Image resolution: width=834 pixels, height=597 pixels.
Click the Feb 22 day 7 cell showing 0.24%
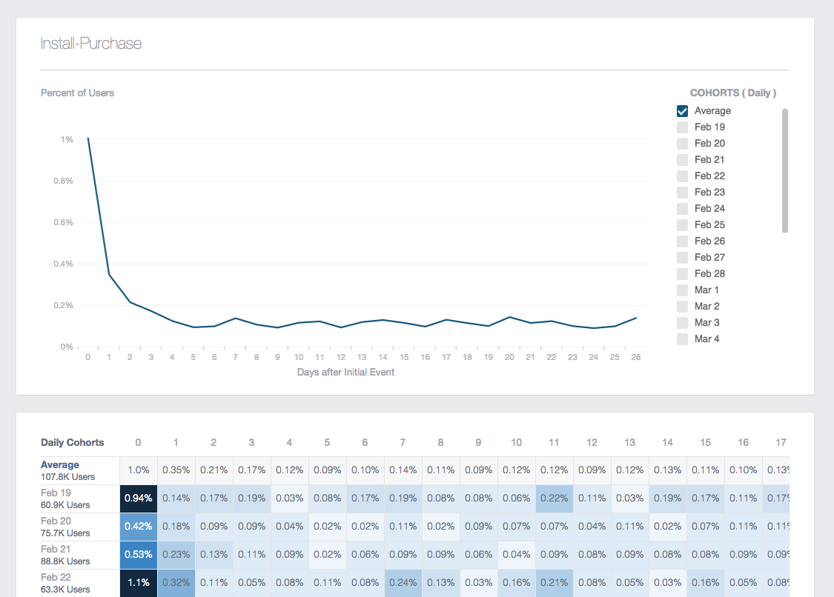click(x=403, y=583)
